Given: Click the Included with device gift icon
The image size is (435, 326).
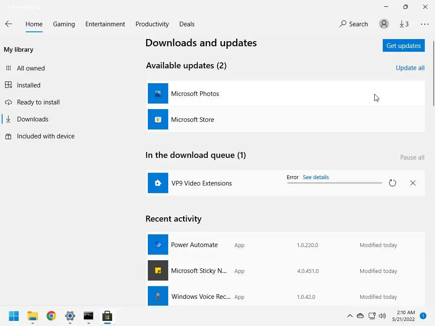Looking at the screenshot, I should [x=8, y=136].
